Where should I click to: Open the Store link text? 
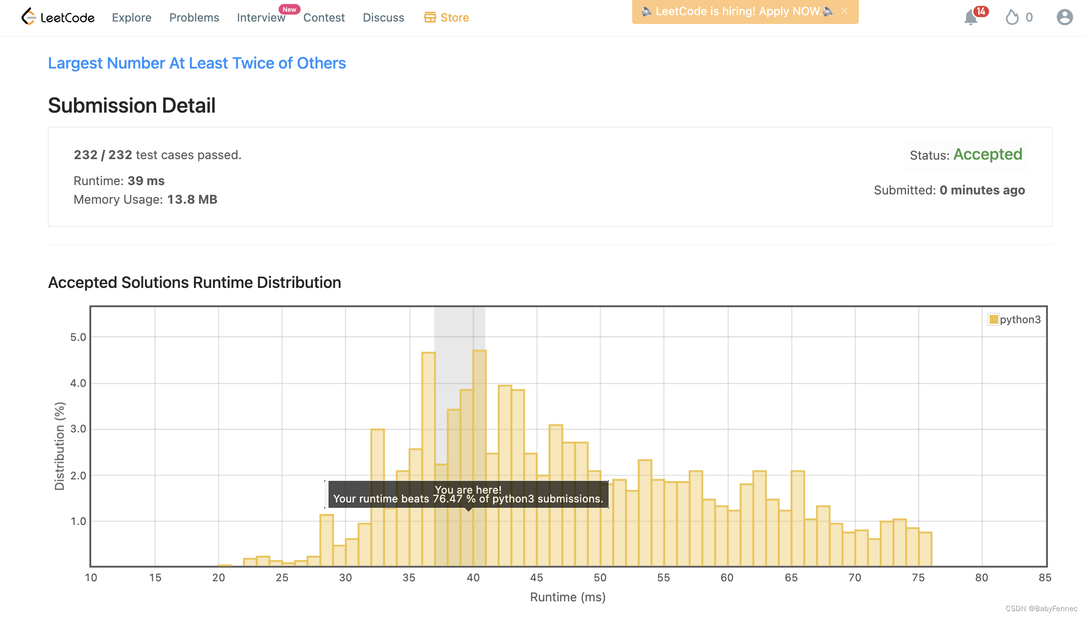(x=454, y=18)
